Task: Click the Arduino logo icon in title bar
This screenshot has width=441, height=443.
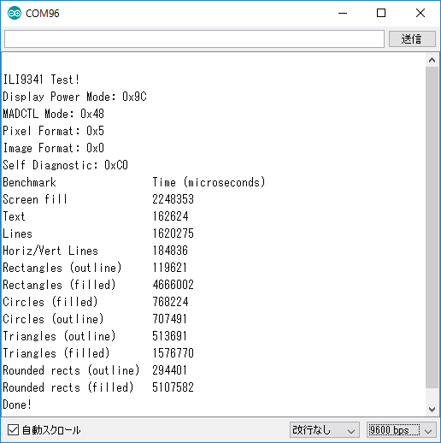Action: coord(15,13)
